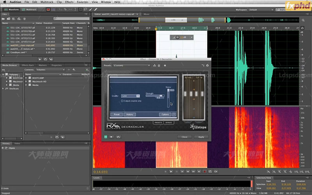Switch to the Video tab

tap(17, 143)
